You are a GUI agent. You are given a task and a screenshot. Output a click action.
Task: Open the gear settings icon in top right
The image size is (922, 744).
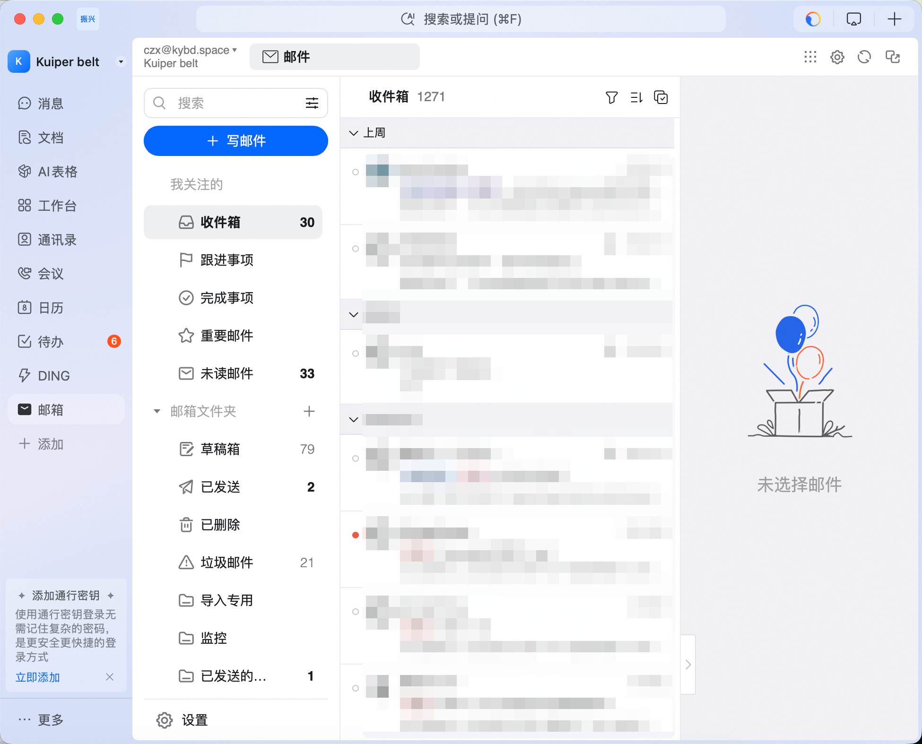click(837, 57)
